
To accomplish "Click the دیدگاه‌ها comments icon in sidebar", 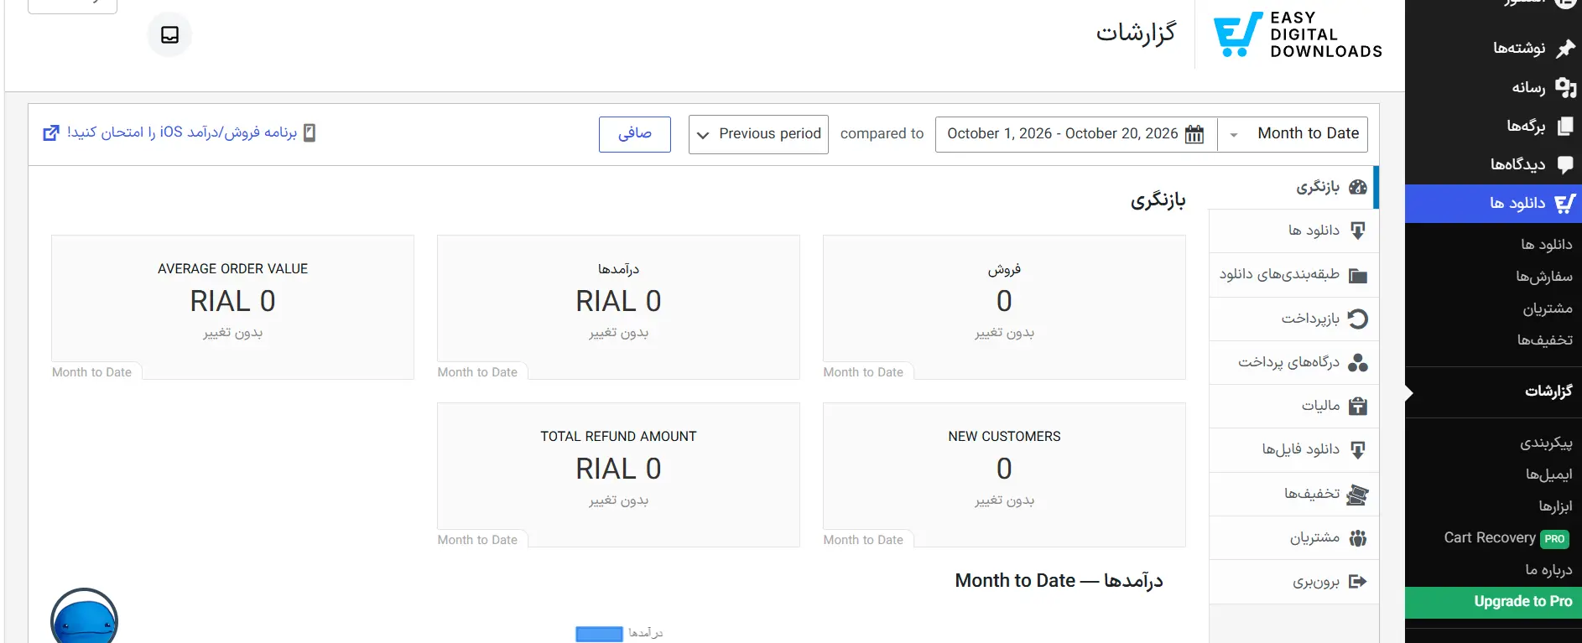I will (1565, 164).
